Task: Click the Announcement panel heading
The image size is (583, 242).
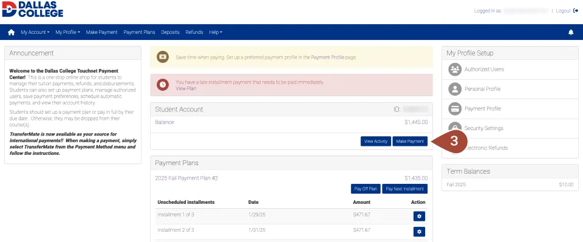Action: point(31,53)
